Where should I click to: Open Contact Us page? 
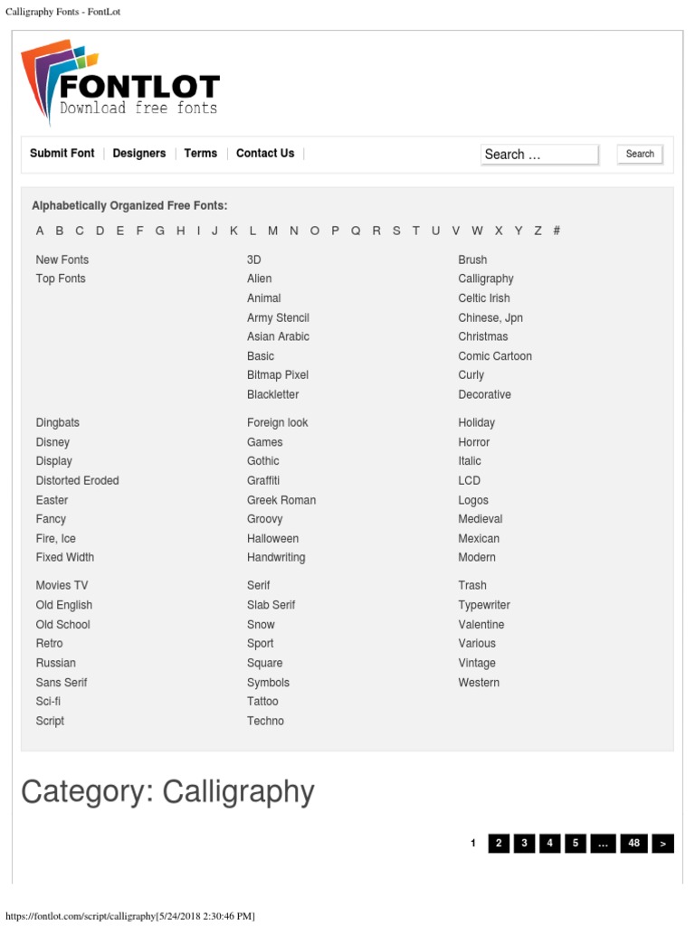(265, 154)
